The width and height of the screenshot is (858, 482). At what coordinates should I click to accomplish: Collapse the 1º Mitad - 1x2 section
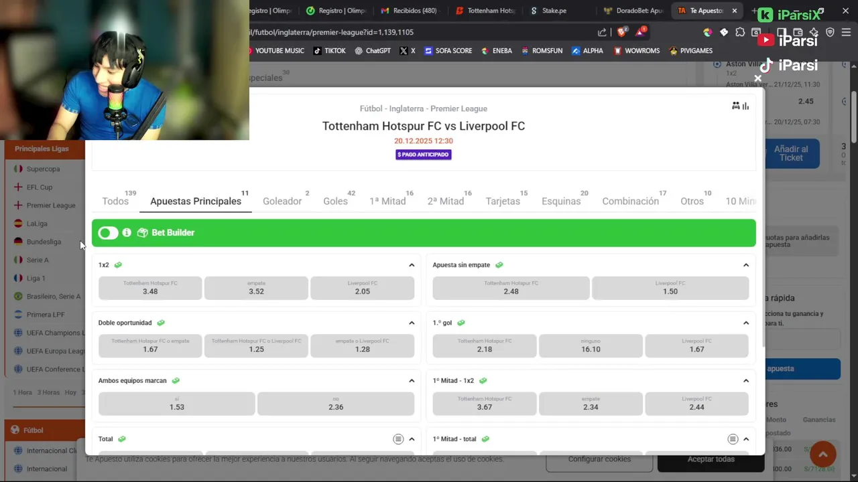click(746, 380)
